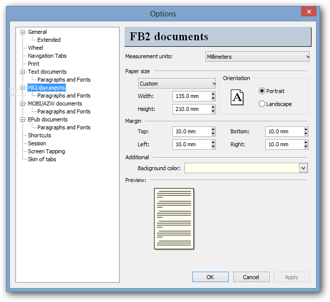
Task: Collapse the EPub documents tree node
Action: coord(22,119)
